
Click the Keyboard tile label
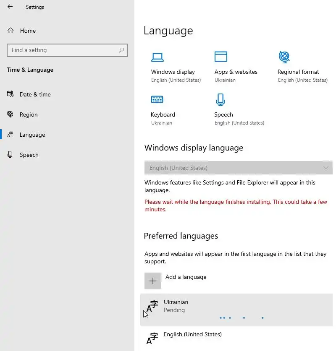[x=163, y=114]
